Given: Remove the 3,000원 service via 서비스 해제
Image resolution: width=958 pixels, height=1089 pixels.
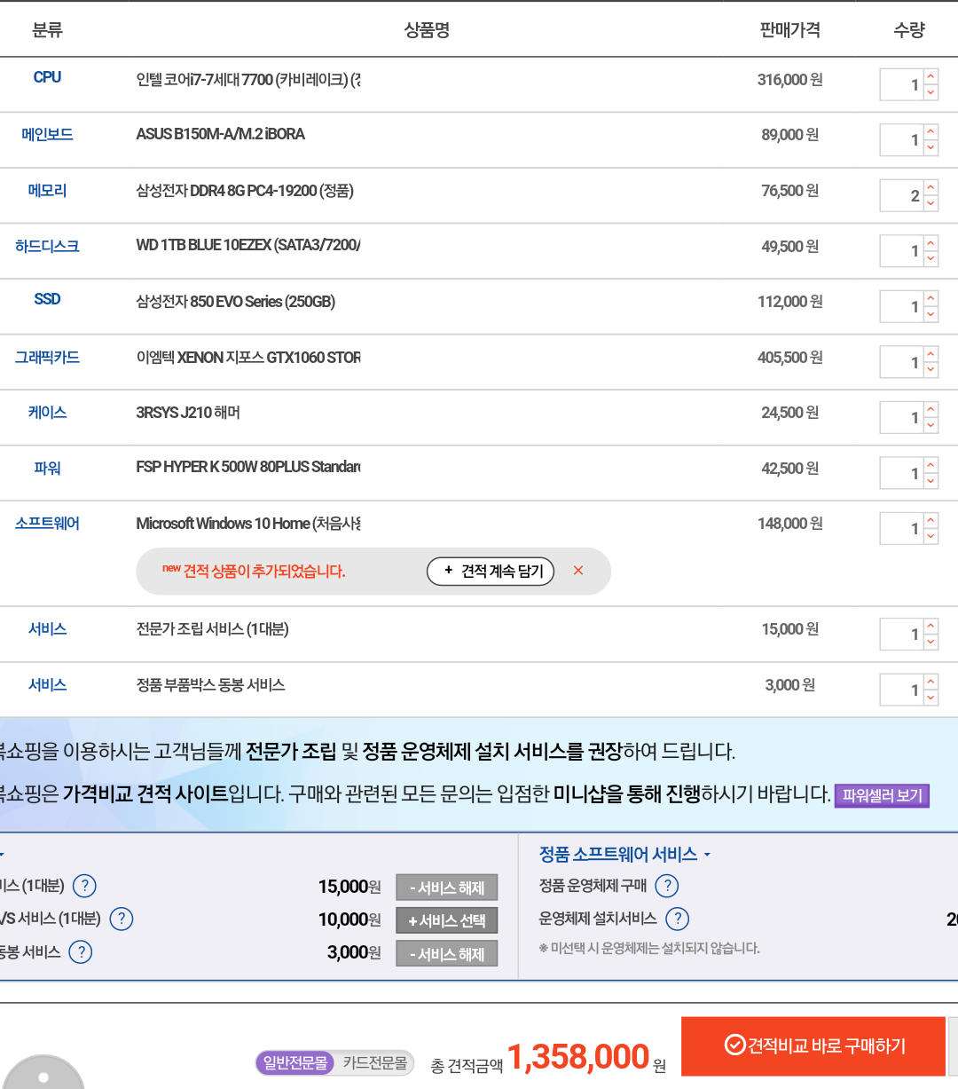Looking at the screenshot, I should (x=447, y=954).
